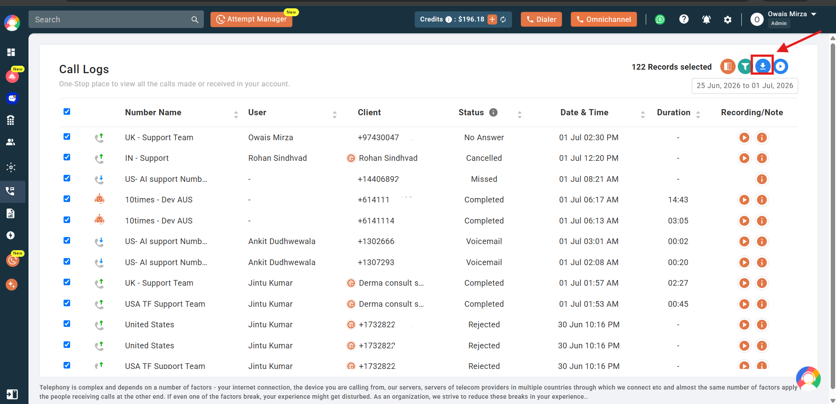Open the Omnichannel button
Image resolution: width=836 pixels, height=404 pixels.
coord(604,19)
